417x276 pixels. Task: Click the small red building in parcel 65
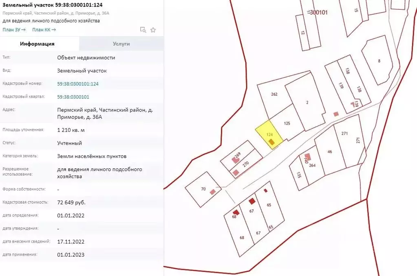pos(265,191)
